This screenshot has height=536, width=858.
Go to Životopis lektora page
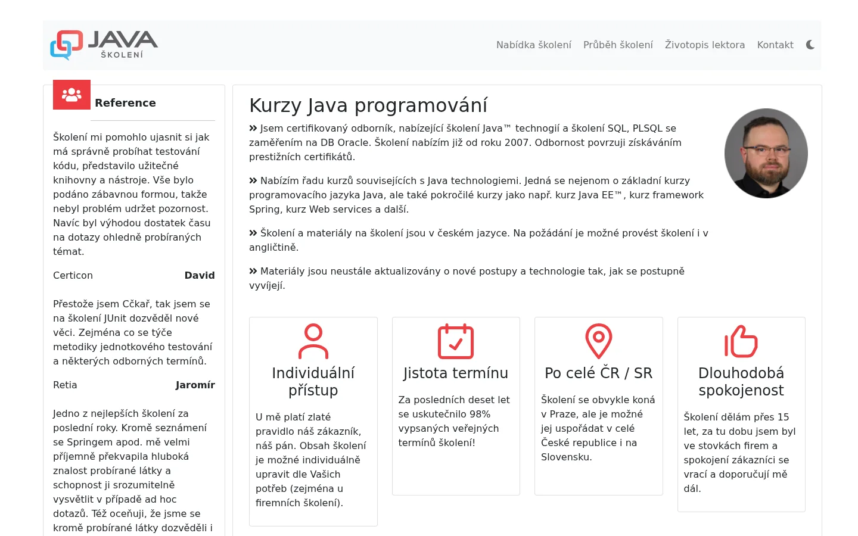705,45
